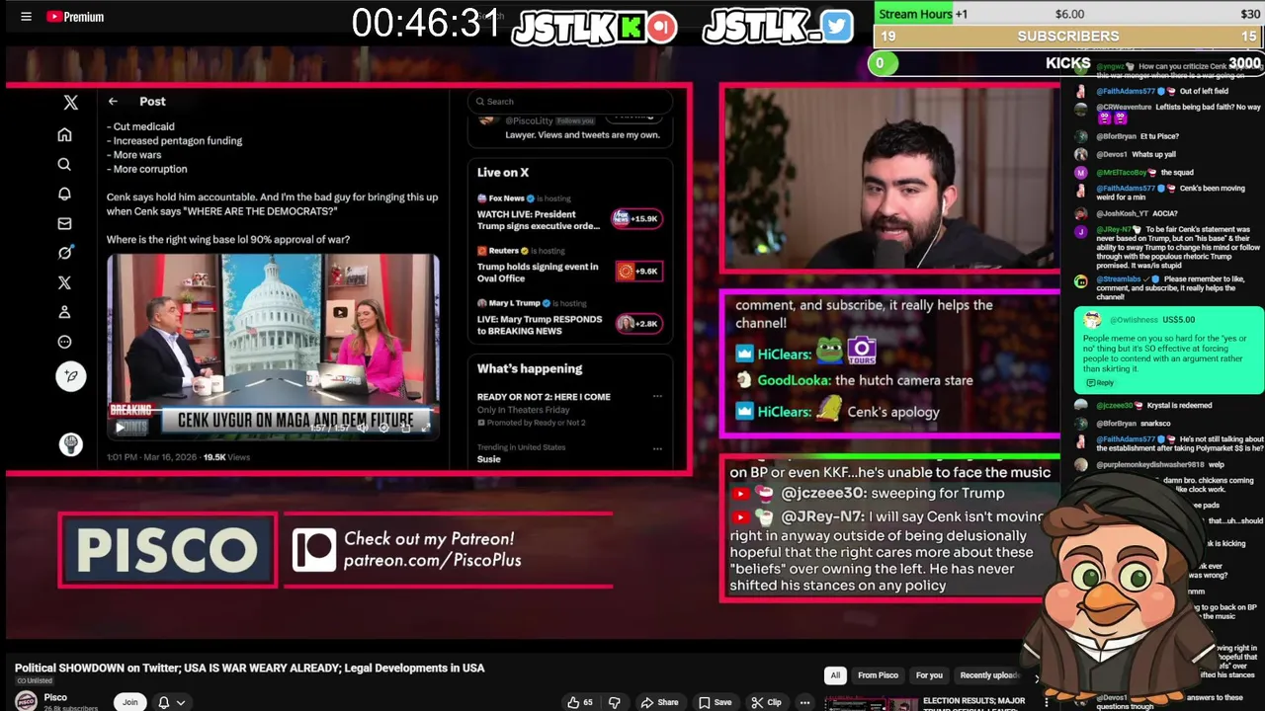1265x711 pixels.
Task: Share the YouTube video
Action: 659,702
